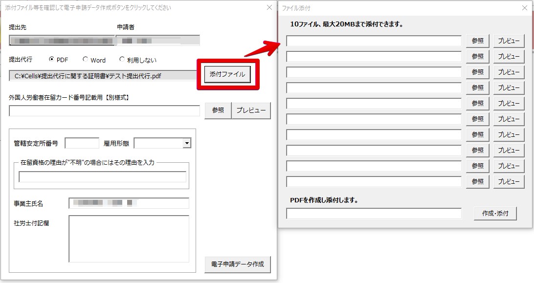Click プレビュー in the fifth attachment row
534x283 pixels.
(509, 104)
